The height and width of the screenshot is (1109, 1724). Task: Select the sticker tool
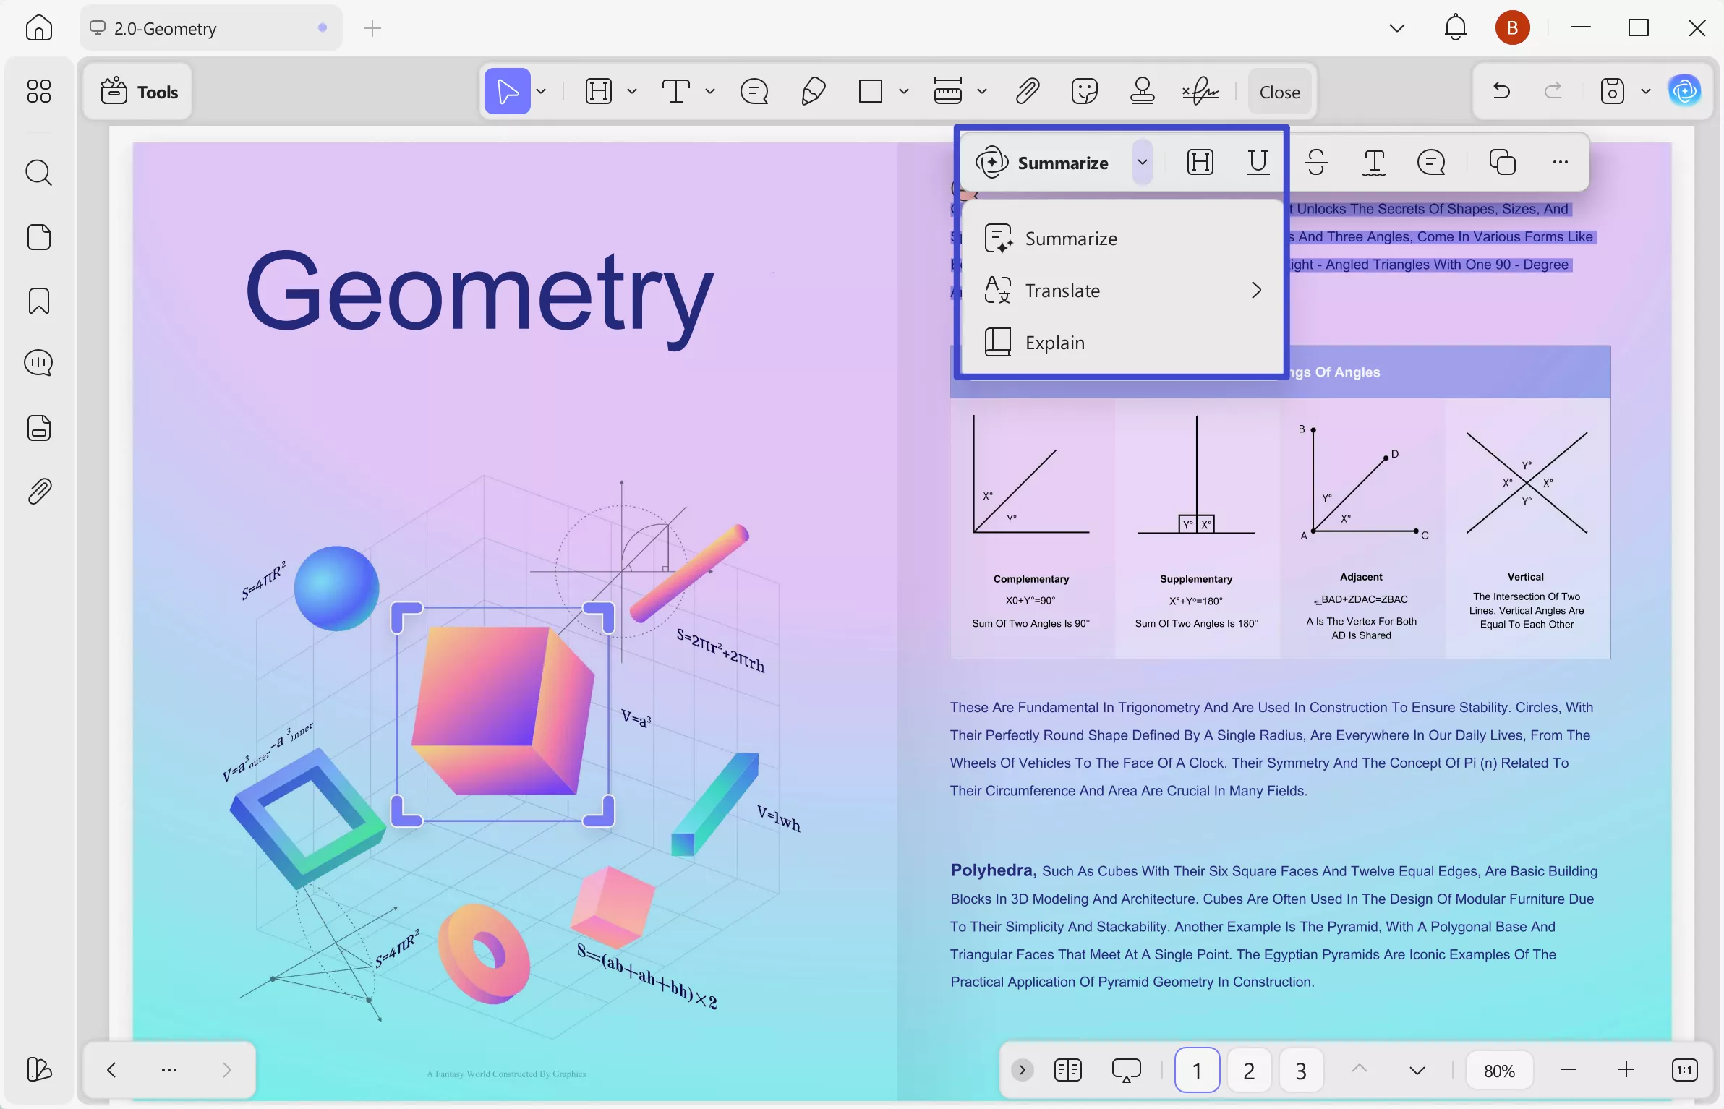pos(1083,91)
